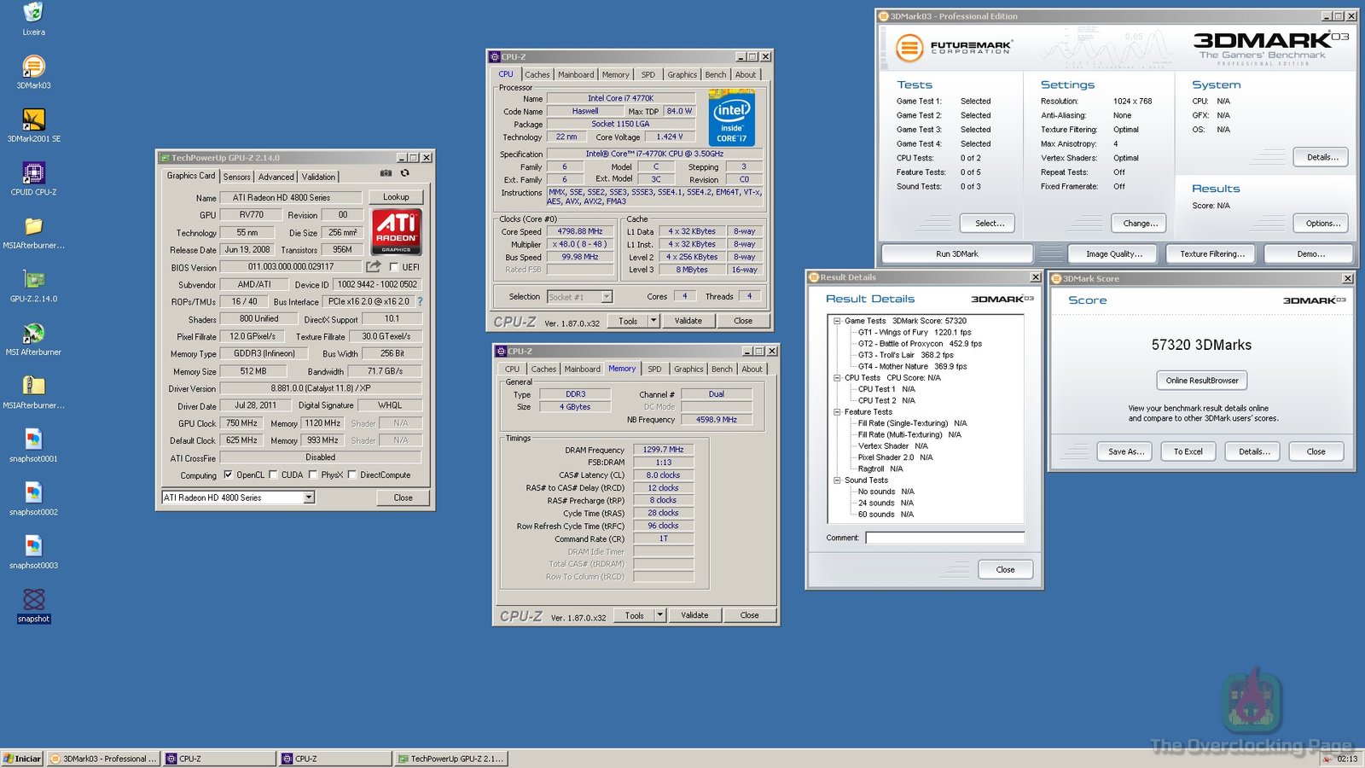This screenshot has width=1365, height=768.
Task: Open the Socket #1 selection dropdown in CPU-Z
Action: tap(606, 296)
